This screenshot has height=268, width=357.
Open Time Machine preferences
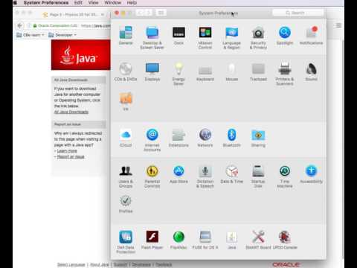[x=285, y=176]
